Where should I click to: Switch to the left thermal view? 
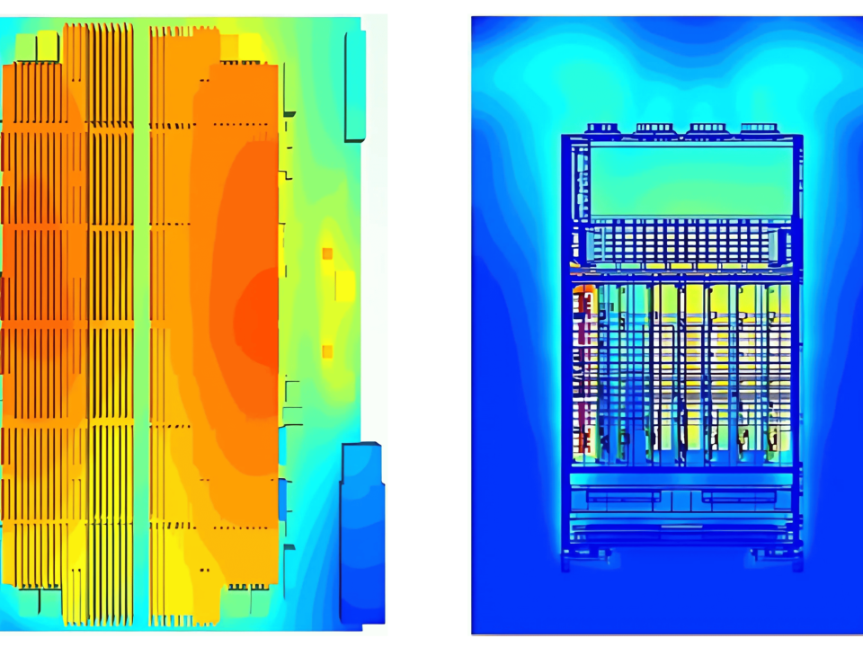coord(193,323)
